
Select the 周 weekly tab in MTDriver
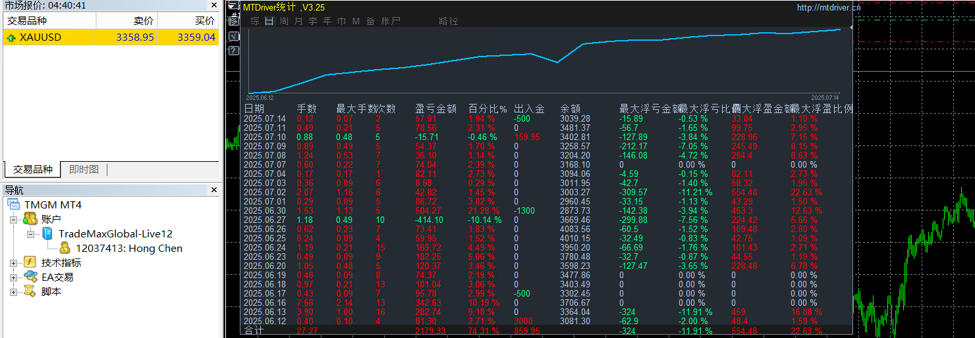(284, 21)
